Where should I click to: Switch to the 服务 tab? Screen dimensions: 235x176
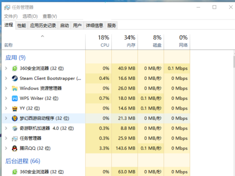112,25
